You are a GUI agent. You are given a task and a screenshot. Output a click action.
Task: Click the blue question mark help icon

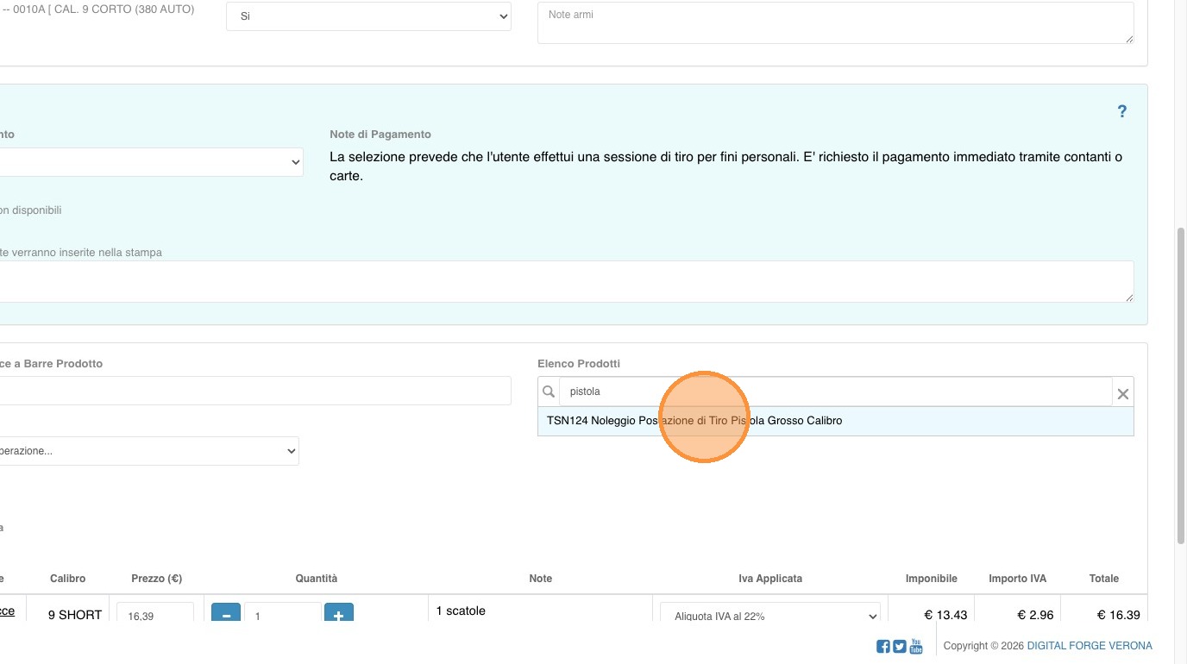(x=1121, y=111)
